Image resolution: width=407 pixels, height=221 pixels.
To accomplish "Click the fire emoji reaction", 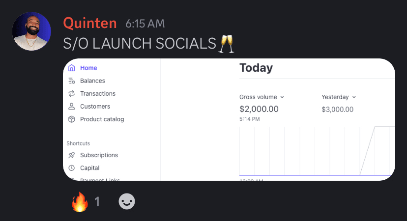I will pos(80,201).
